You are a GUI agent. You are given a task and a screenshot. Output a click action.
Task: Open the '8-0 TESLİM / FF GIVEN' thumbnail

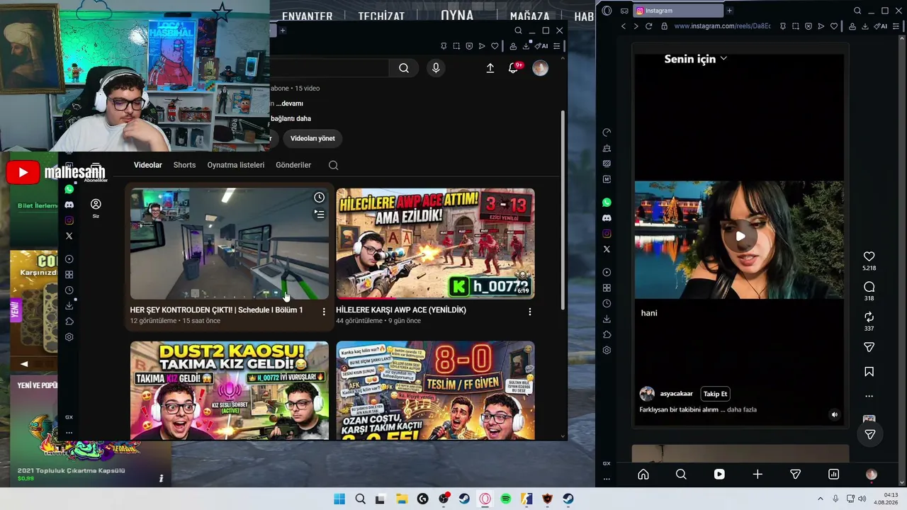[435, 390]
